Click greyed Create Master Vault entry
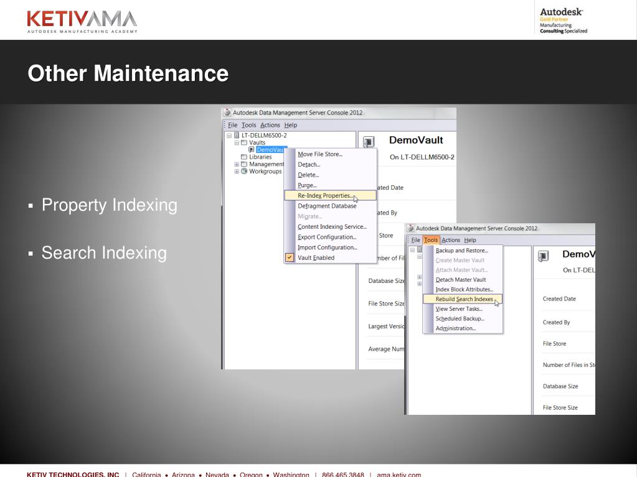Image resolution: width=637 pixels, height=477 pixels. (x=463, y=260)
